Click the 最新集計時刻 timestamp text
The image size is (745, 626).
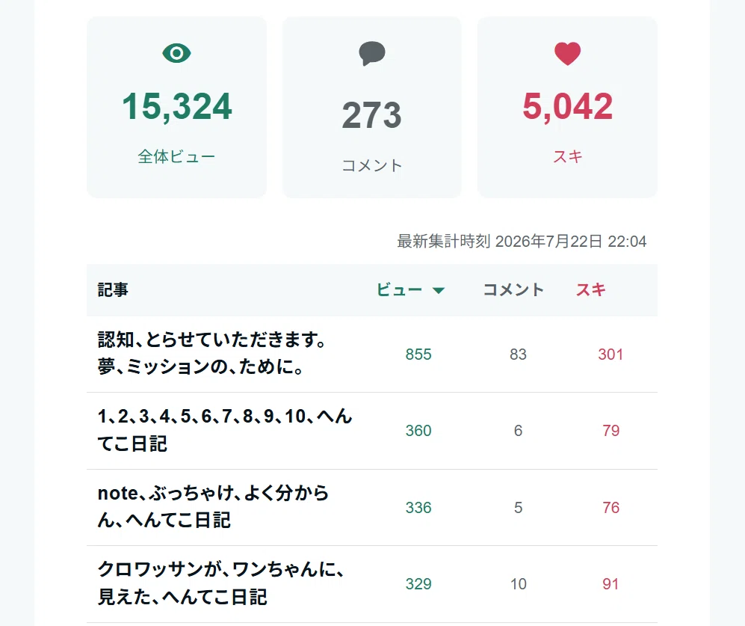point(522,241)
